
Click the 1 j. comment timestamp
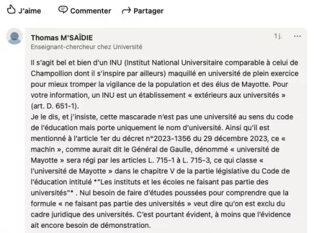pyautogui.click(x=278, y=36)
